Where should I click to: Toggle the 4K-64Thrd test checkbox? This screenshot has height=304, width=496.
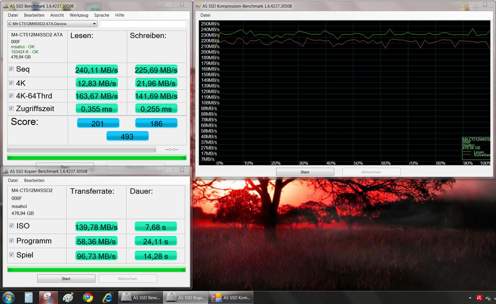click(x=11, y=96)
